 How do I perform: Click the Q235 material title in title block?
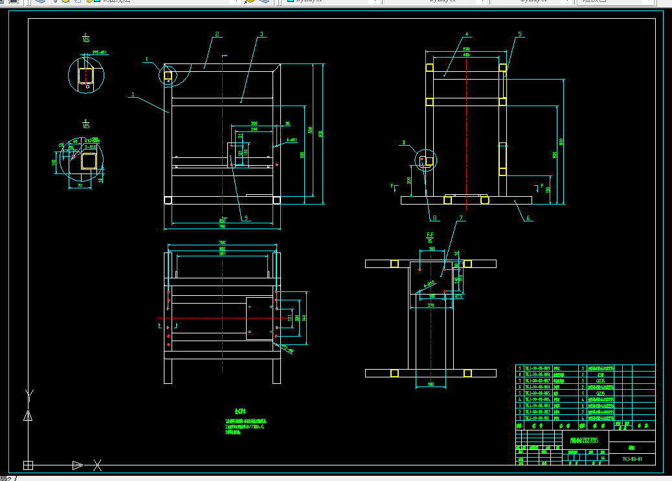pyautogui.click(x=584, y=440)
